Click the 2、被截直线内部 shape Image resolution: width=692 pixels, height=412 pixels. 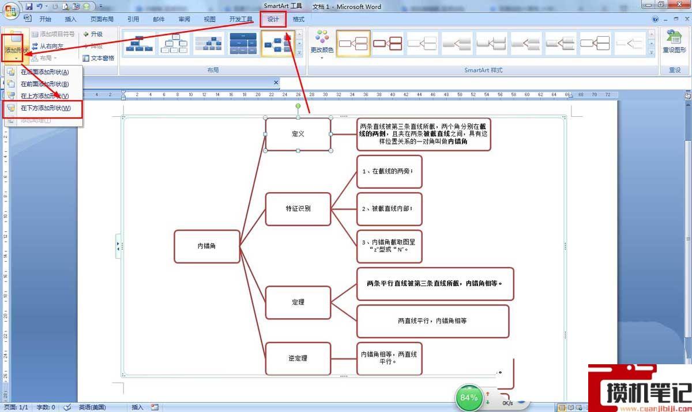point(389,209)
